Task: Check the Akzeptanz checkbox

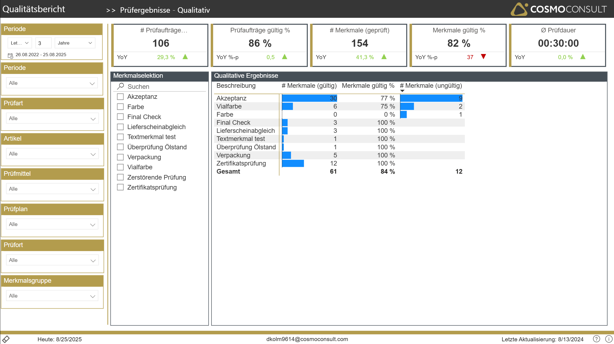Action: coord(120,97)
